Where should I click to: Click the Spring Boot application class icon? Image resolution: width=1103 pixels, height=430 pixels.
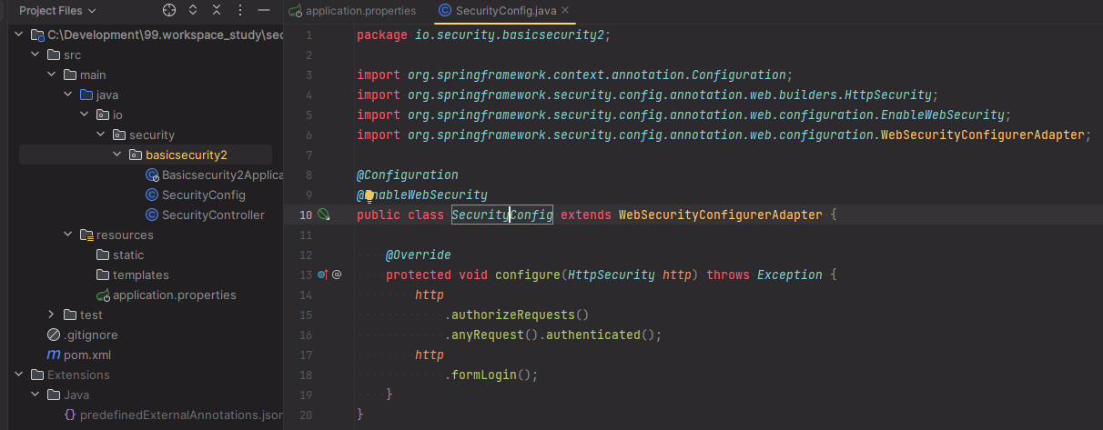152,175
